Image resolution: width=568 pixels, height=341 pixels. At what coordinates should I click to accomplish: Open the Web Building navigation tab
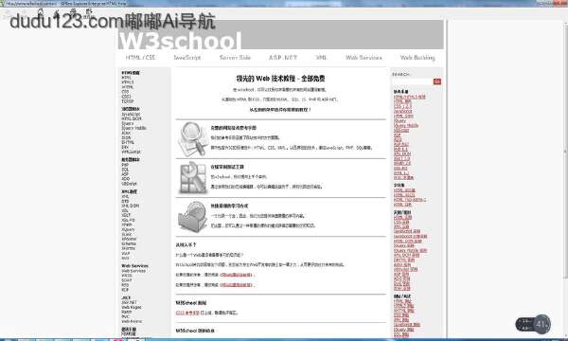(x=417, y=57)
